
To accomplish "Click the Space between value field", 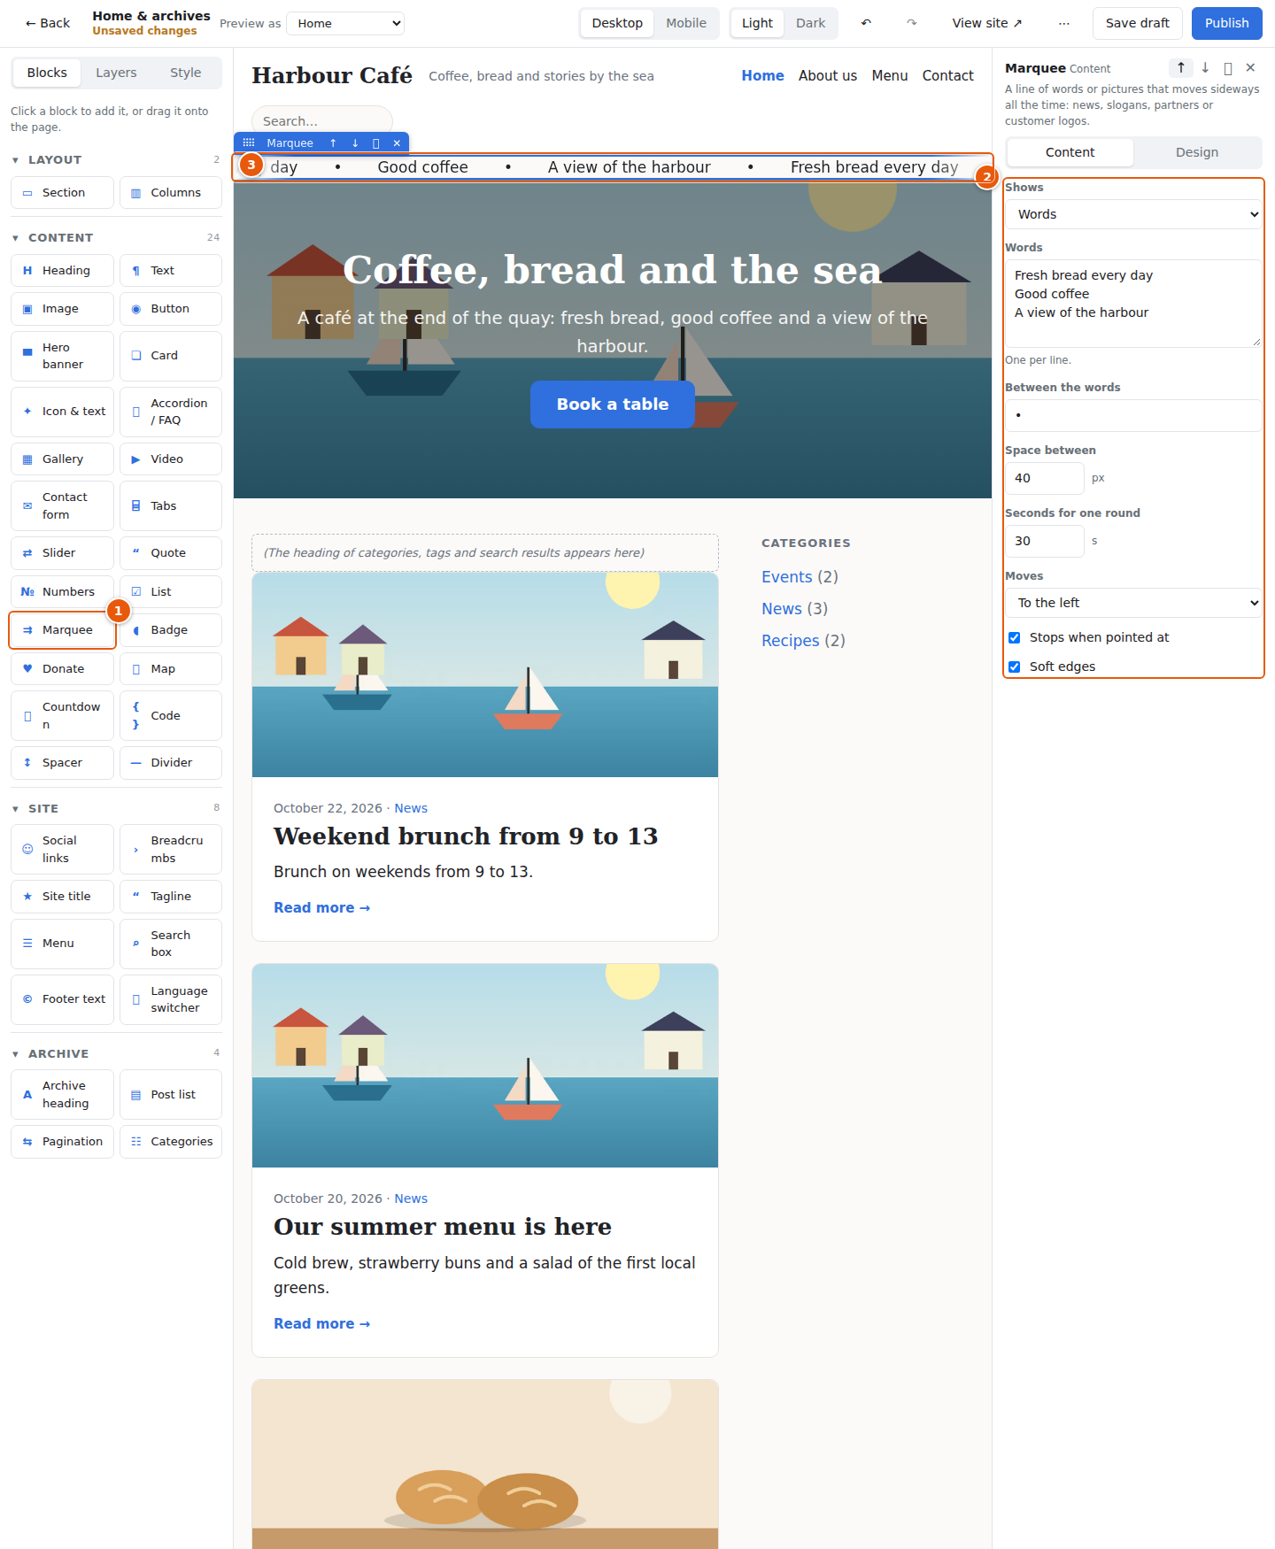I will (x=1045, y=478).
